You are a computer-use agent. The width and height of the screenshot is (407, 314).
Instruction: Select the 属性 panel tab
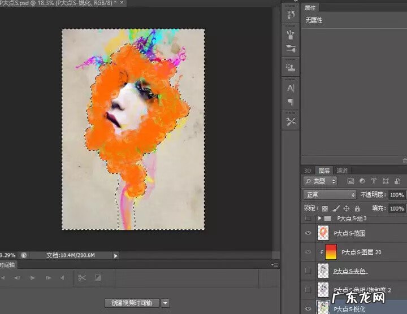coord(310,8)
